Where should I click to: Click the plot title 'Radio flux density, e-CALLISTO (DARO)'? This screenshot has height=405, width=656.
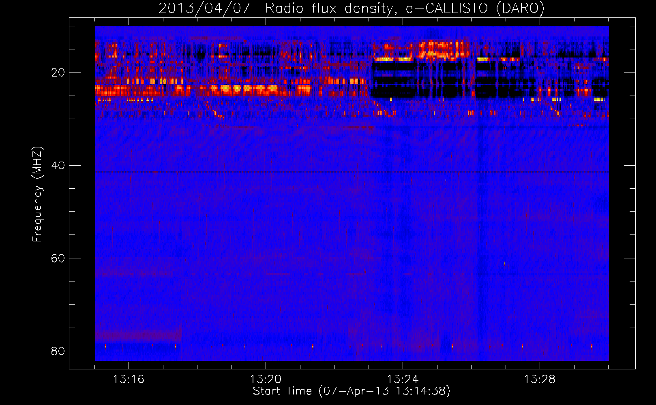click(405, 8)
